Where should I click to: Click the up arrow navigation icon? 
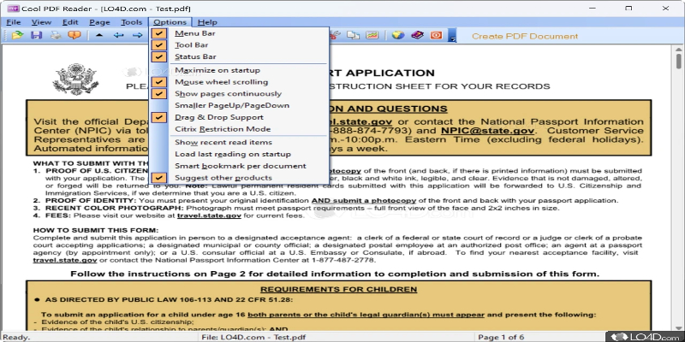(x=98, y=36)
